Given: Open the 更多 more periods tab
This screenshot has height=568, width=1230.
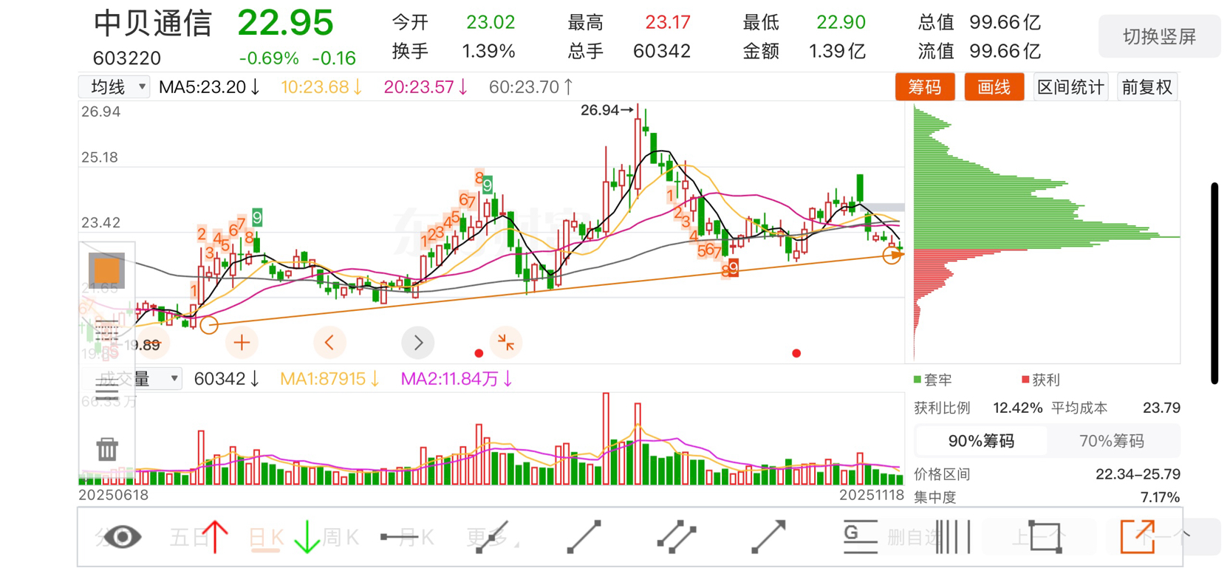Looking at the screenshot, I should point(486,537).
